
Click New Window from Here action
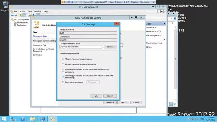tap(154, 43)
